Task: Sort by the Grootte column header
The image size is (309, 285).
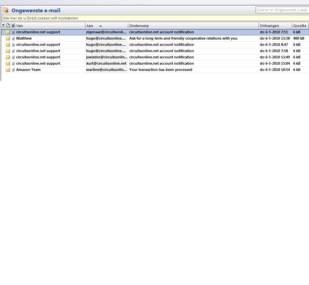Action: (x=300, y=26)
